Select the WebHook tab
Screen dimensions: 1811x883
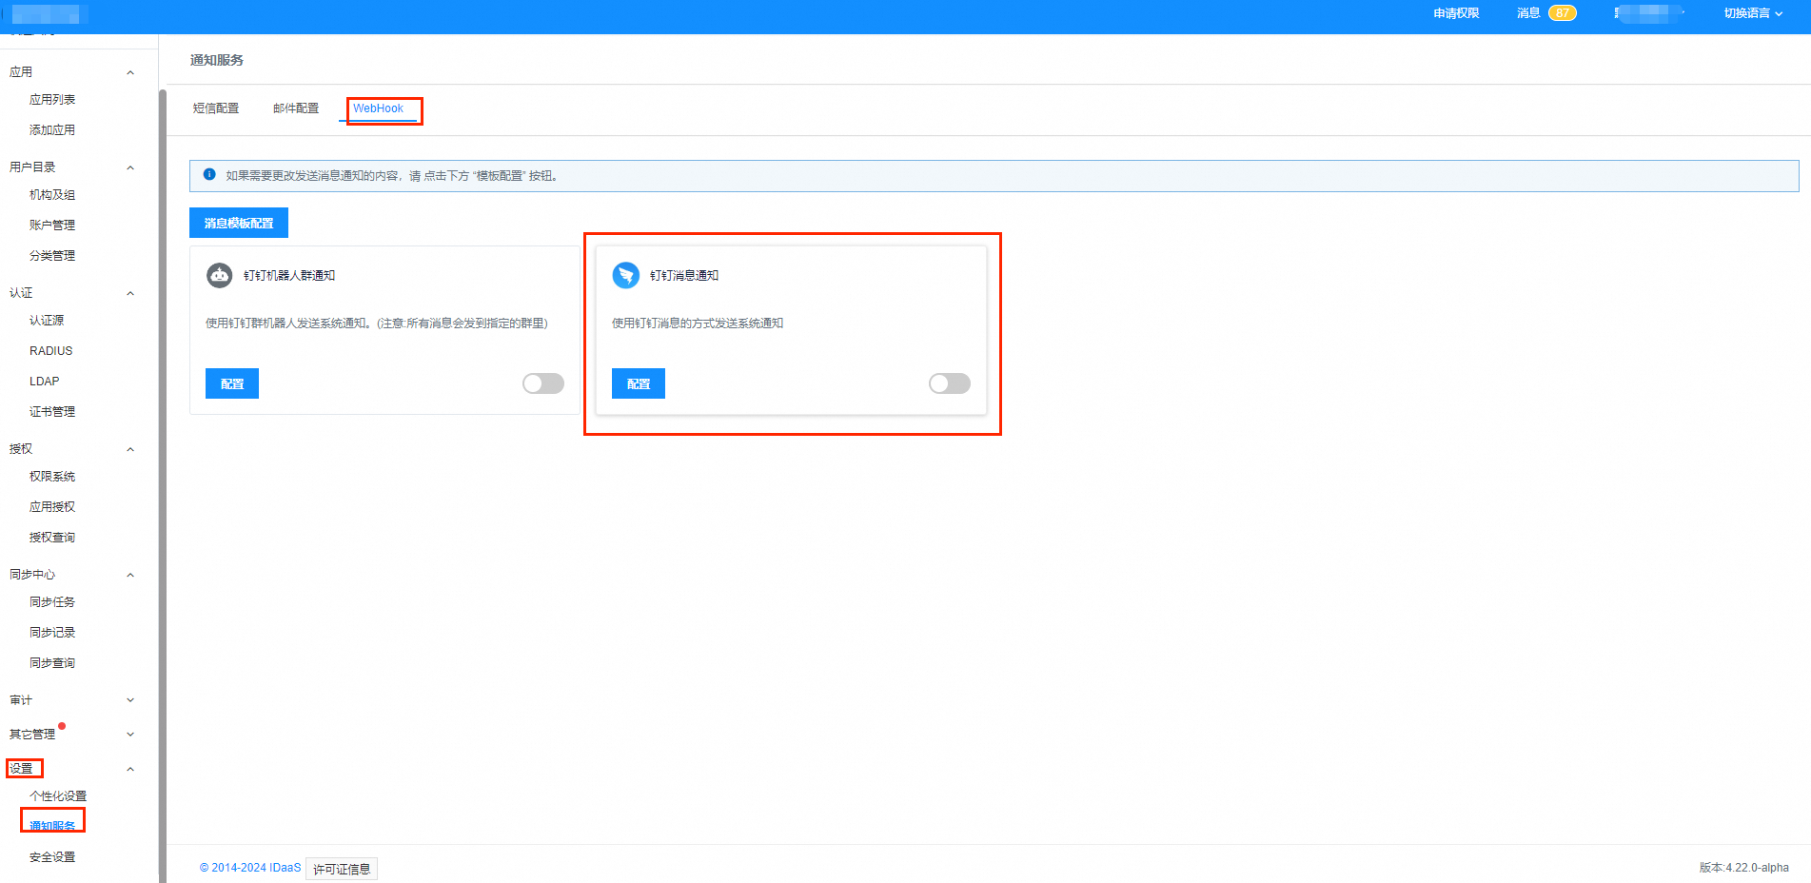pyautogui.click(x=379, y=108)
